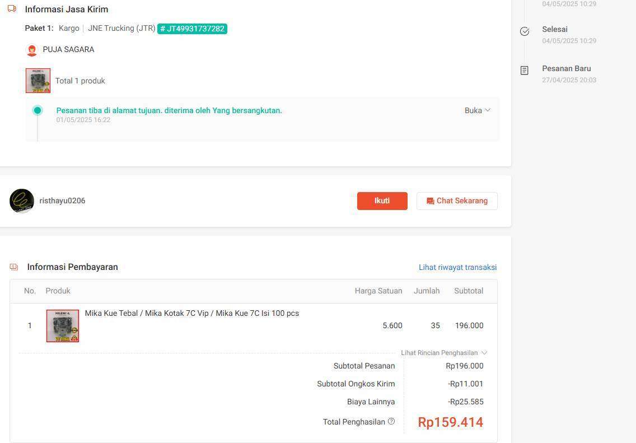This screenshot has width=636, height=443.
Task: Click the chevron arrow next to Buka
Action: (488, 110)
